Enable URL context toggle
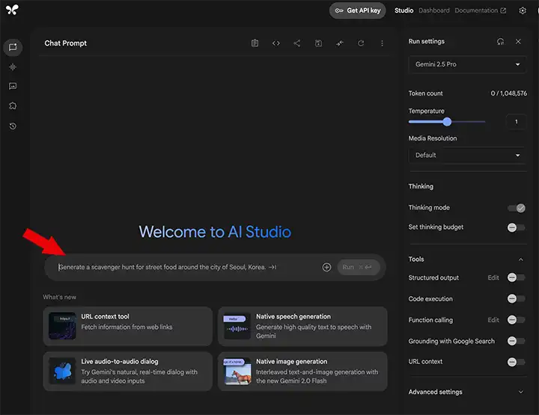 click(517, 362)
